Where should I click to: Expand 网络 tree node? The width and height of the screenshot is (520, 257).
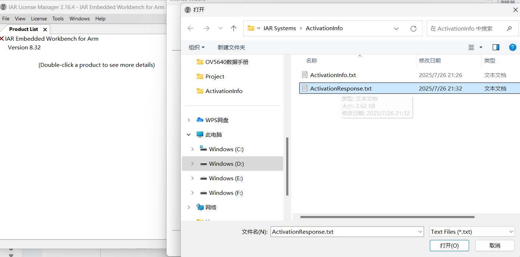coord(188,207)
